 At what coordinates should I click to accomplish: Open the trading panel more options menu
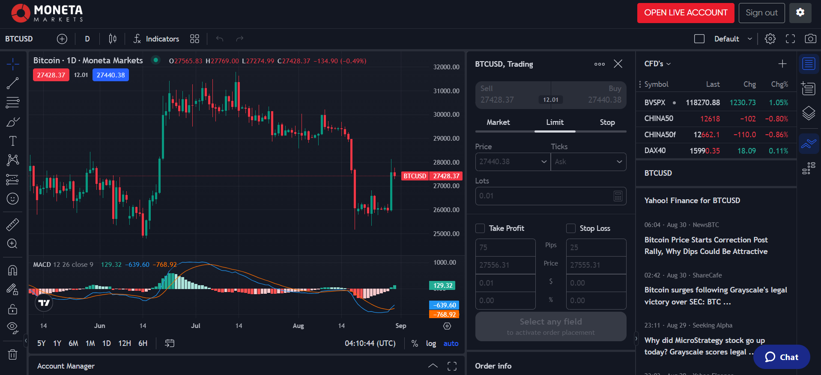click(x=600, y=64)
